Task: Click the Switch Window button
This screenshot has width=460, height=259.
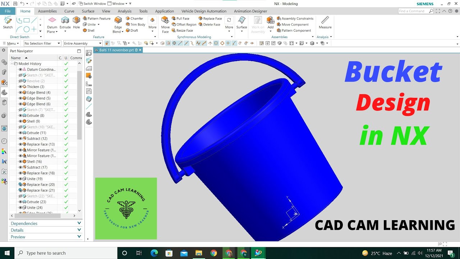Action: click(92, 4)
